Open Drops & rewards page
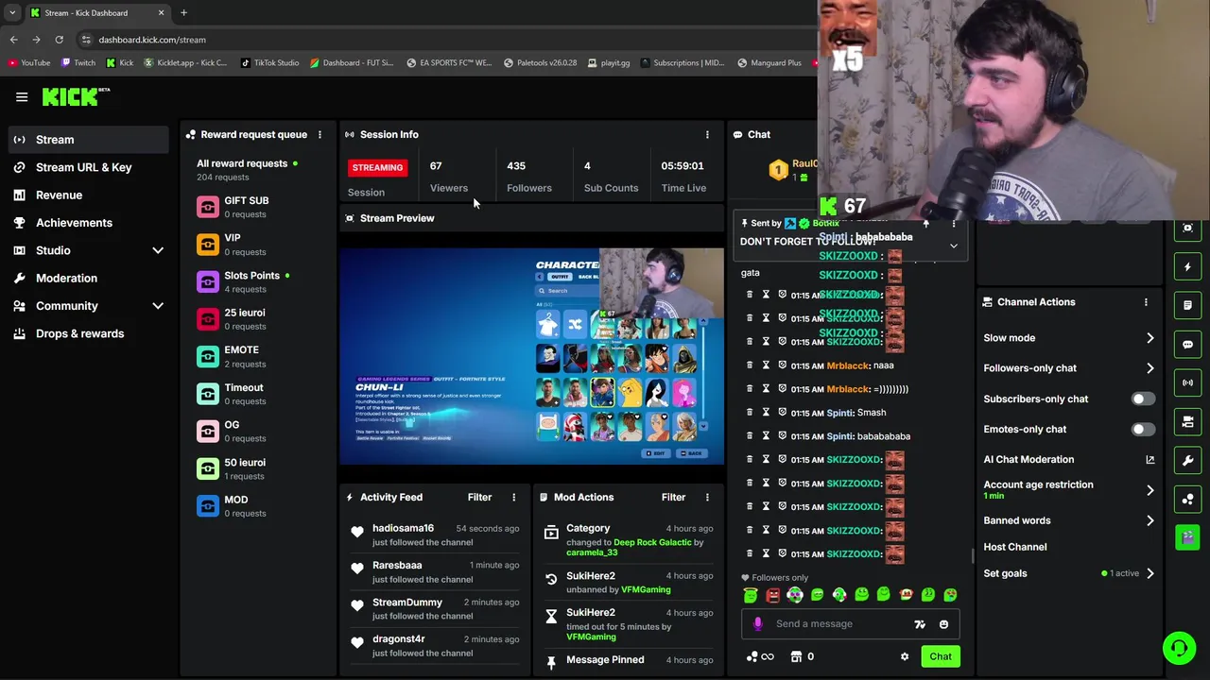The width and height of the screenshot is (1210, 680). (x=79, y=333)
